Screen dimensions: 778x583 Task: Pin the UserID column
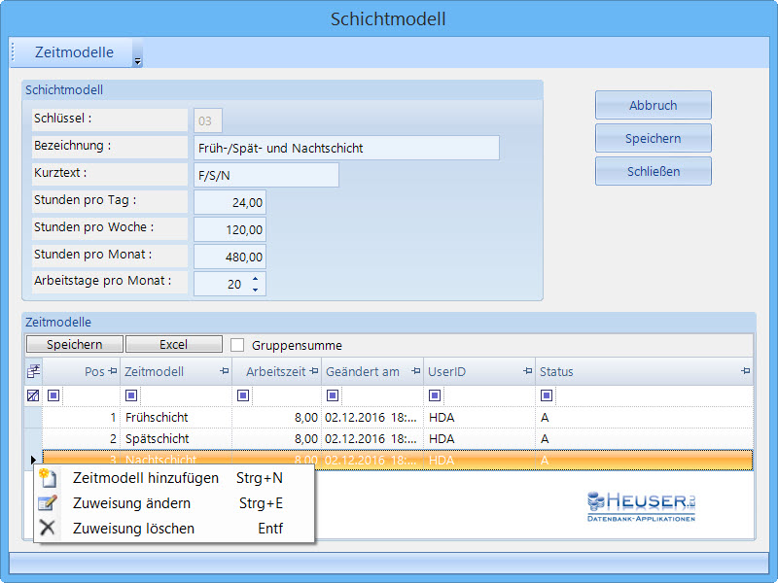(x=528, y=372)
